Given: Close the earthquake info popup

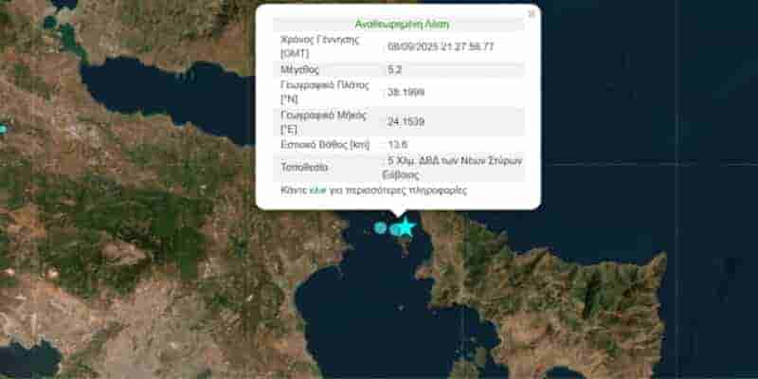Looking at the screenshot, I should pyautogui.click(x=531, y=14).
